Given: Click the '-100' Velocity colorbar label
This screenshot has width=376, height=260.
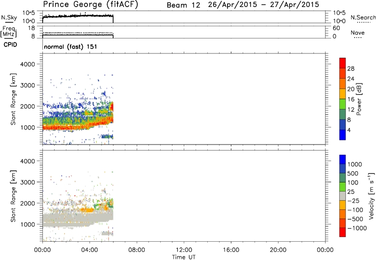Looking at the screenshot, I should coord(355,210).
